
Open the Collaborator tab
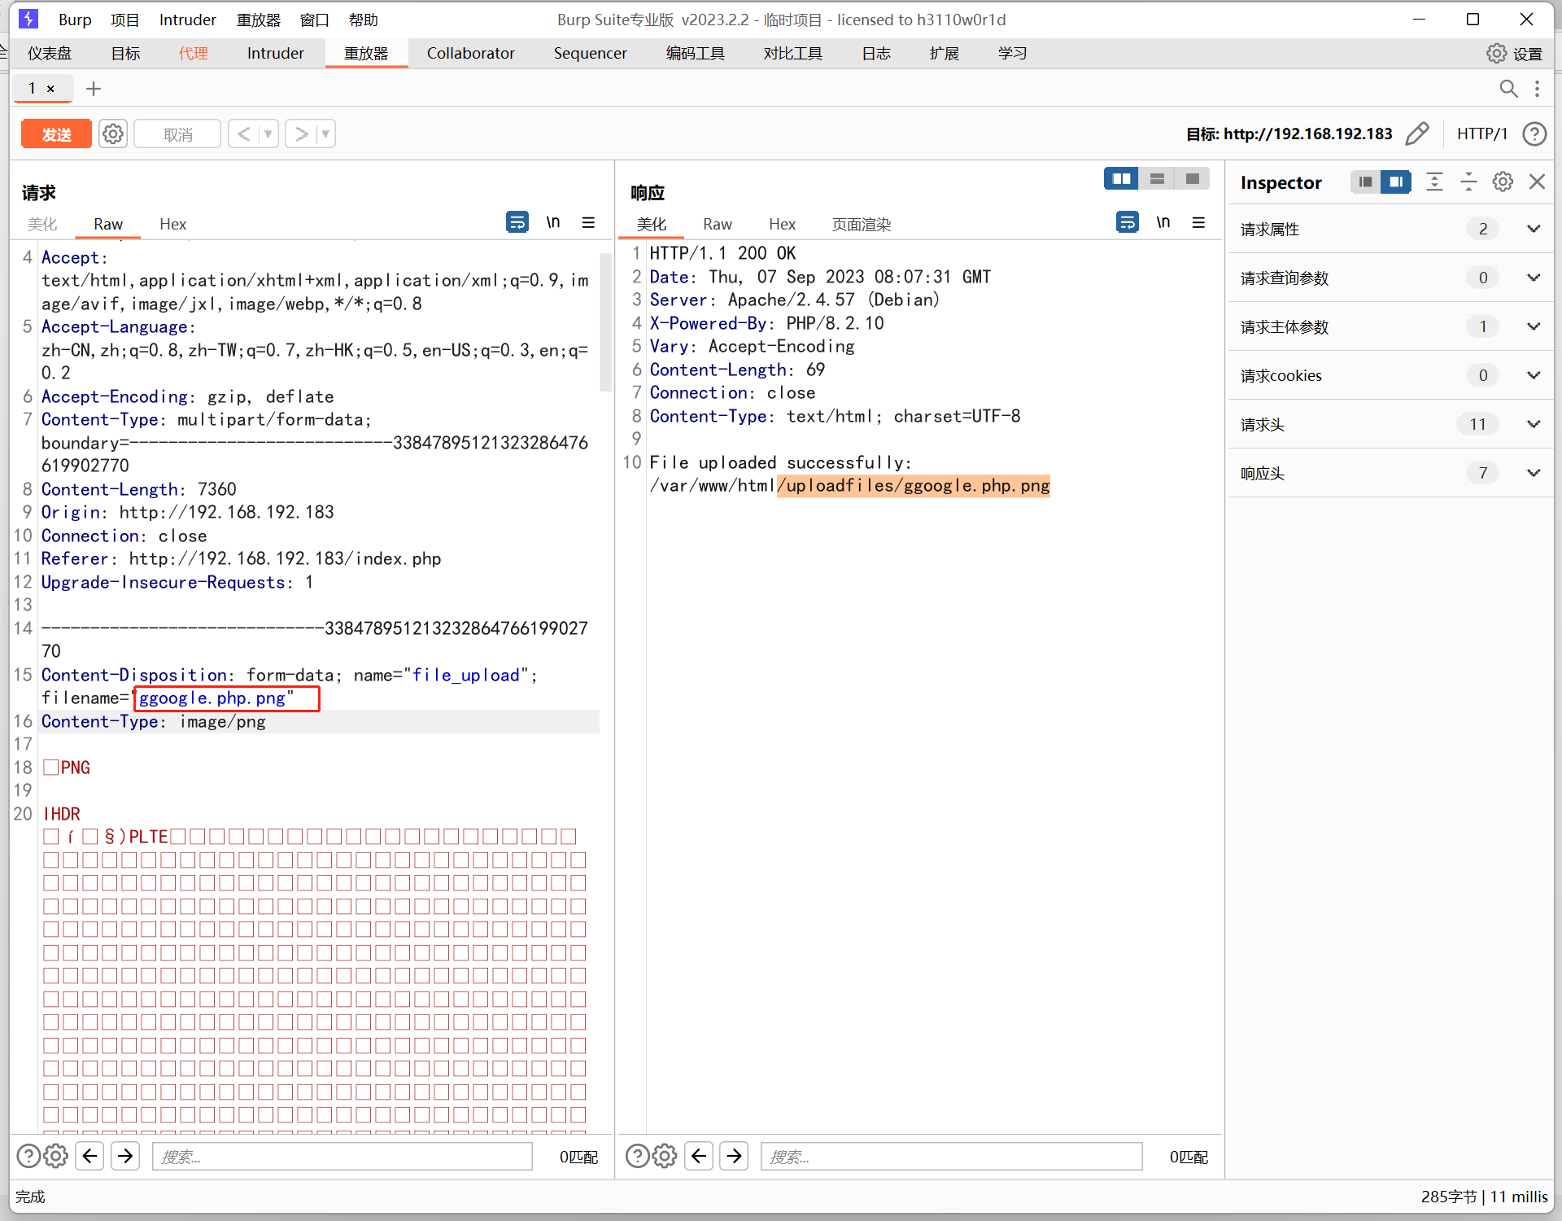470,53
